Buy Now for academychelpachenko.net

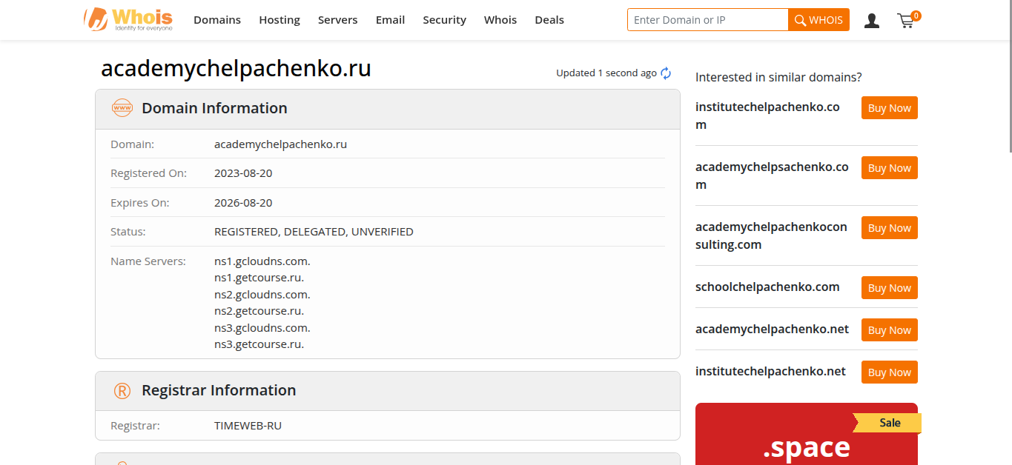pyautogui.click(x=889, y=330)
